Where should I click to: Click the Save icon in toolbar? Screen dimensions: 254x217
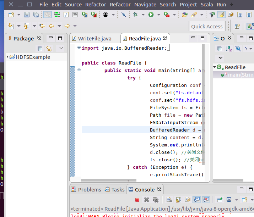point(27,15)
